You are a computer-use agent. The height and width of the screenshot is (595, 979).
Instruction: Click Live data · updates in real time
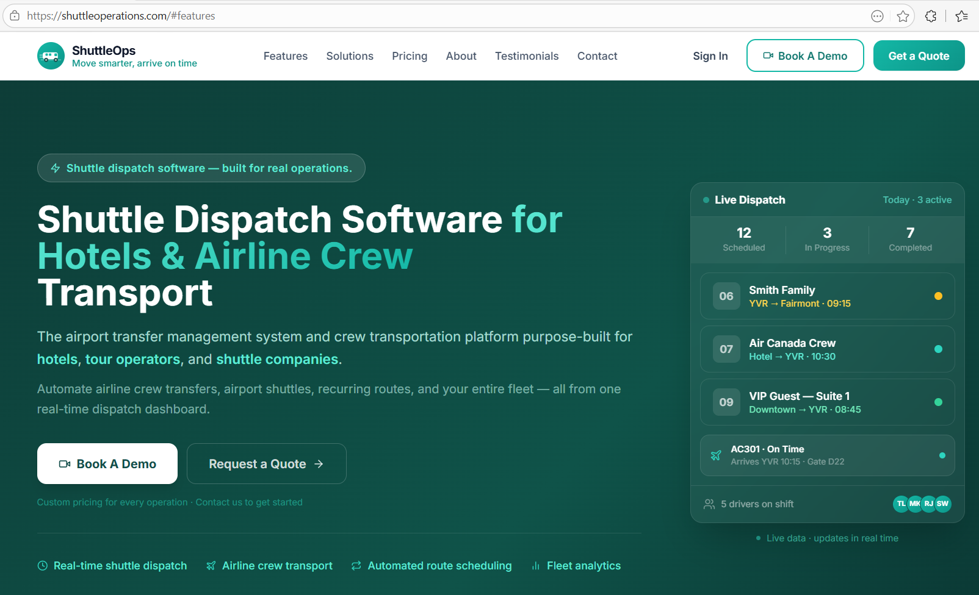[x=833, y=538]
